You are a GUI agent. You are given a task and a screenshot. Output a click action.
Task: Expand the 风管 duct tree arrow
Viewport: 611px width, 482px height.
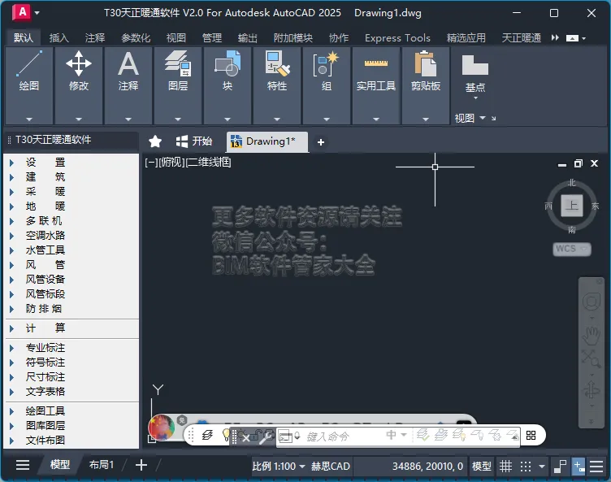[11, 265]
